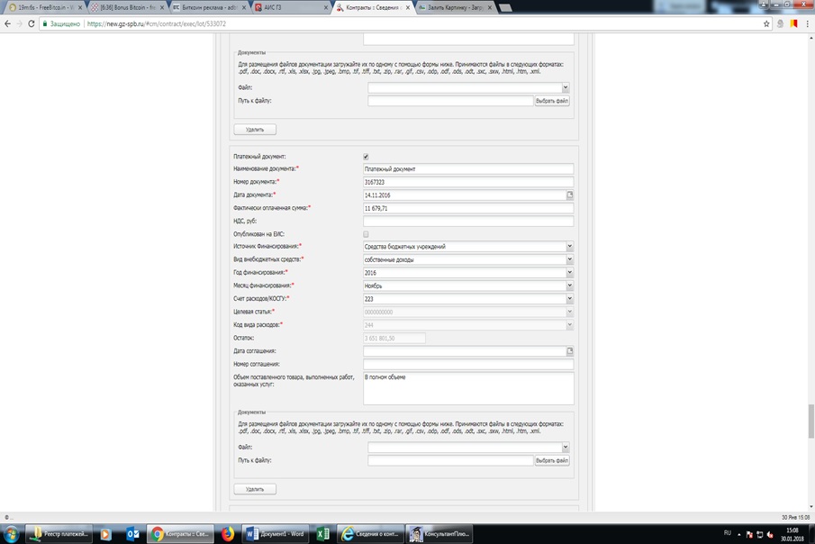Switch to Chrome Контракты taskbar window
Screen dimensions: 815x544
pos(180,534)
